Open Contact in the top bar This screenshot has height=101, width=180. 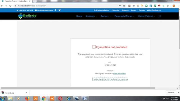[x=141, y=10]
